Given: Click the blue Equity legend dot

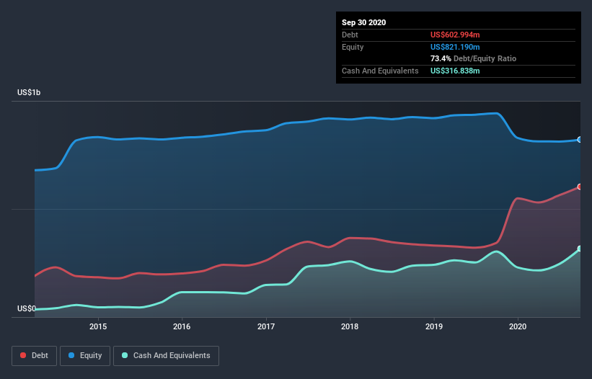Looking at the screenshot, I should pos(71,355).
